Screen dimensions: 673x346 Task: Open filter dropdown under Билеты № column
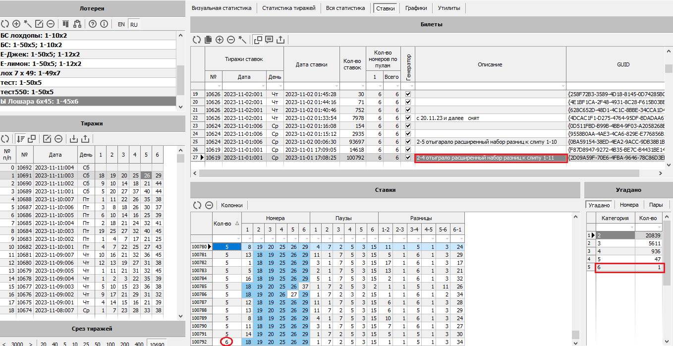tap(219, 86)
